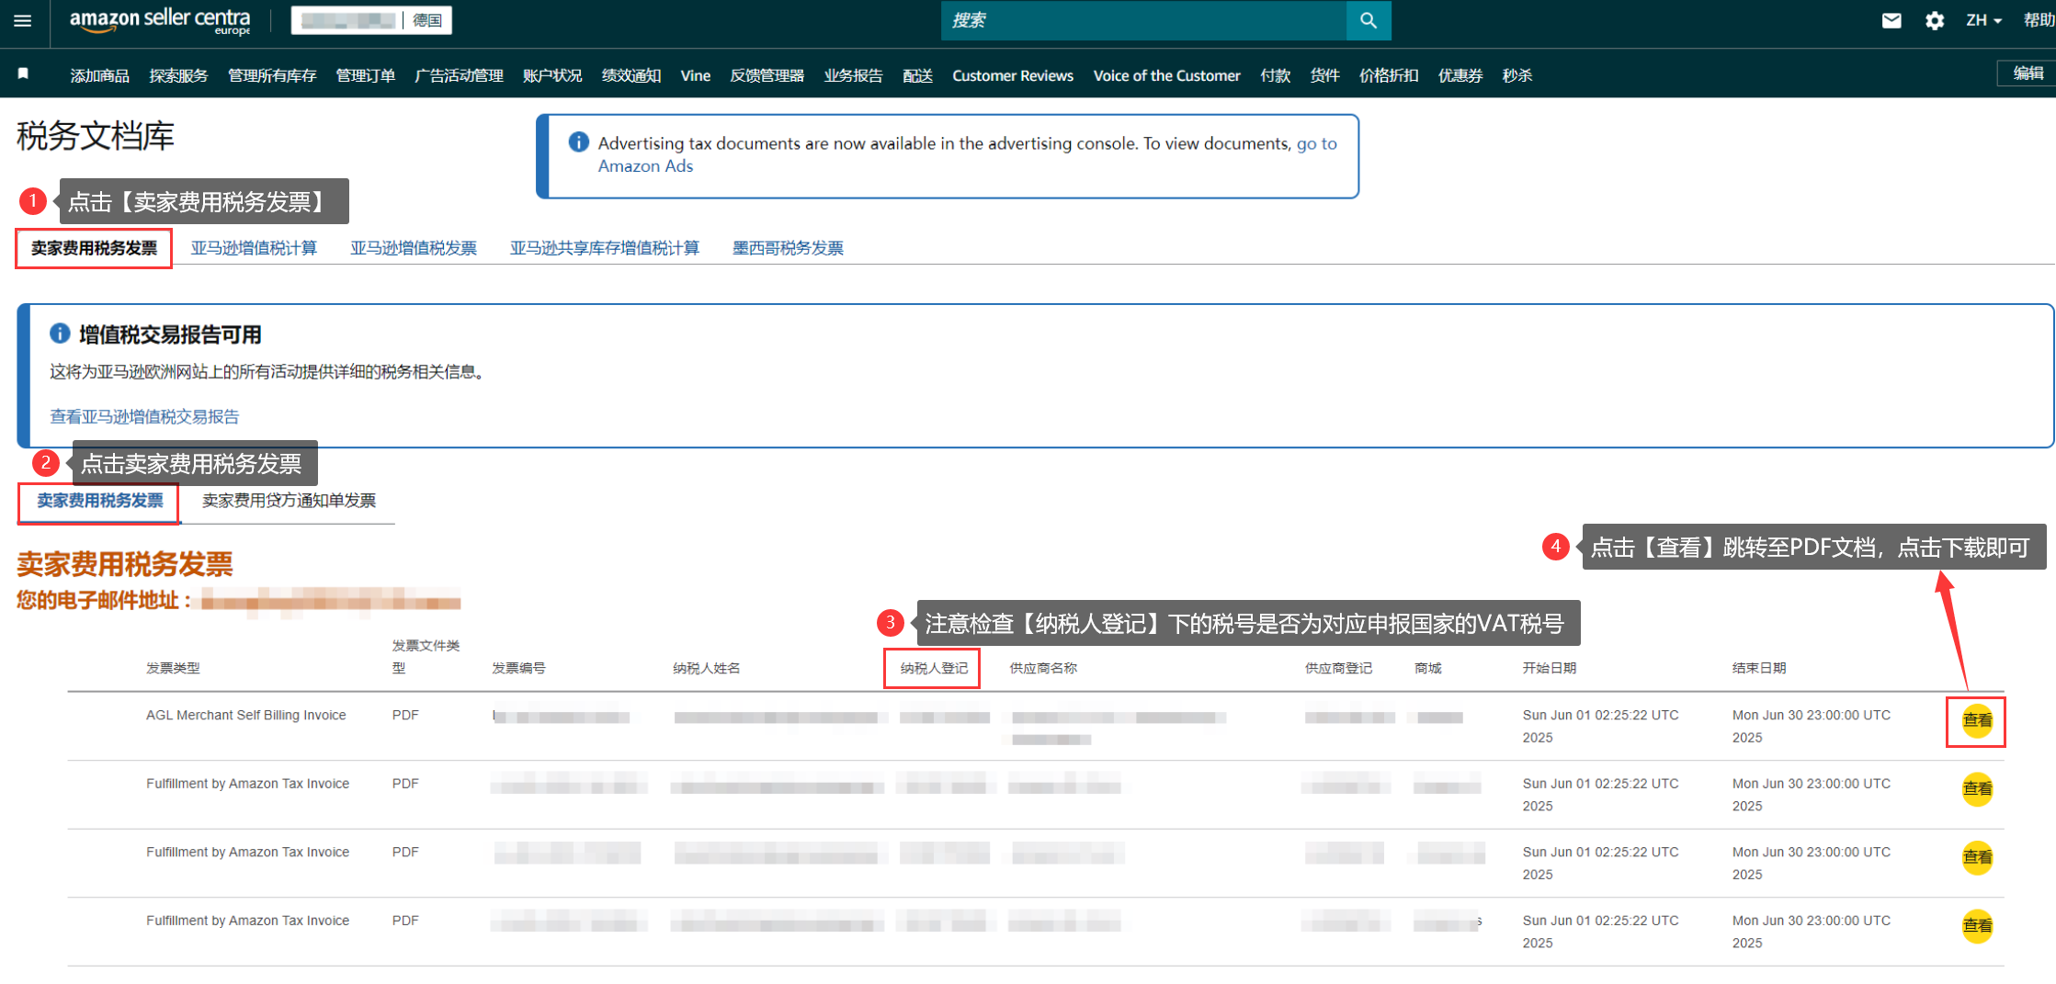Viewport: 2056px width, 984px height.
Task: Open the 添加商品 menu
Action: (x=99, y=75)
